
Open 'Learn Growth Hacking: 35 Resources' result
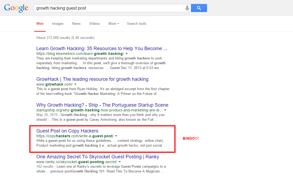click(102, 49)
